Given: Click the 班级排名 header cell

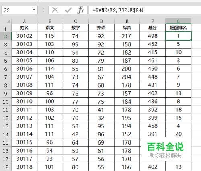Looking at the screenshot, I should 178,28.
